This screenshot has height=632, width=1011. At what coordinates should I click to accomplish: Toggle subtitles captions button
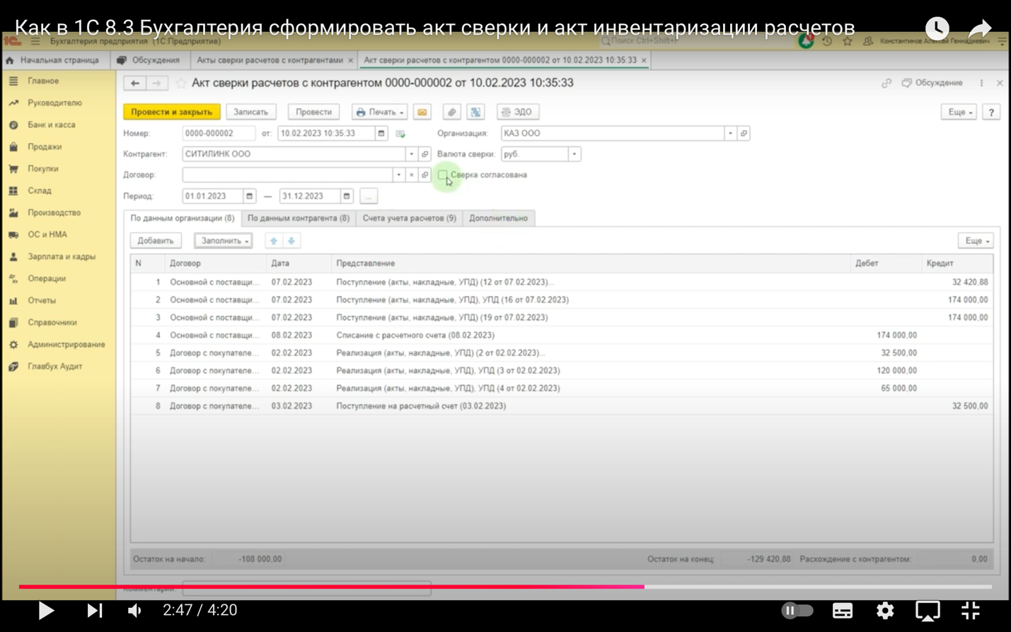[842, 610]
